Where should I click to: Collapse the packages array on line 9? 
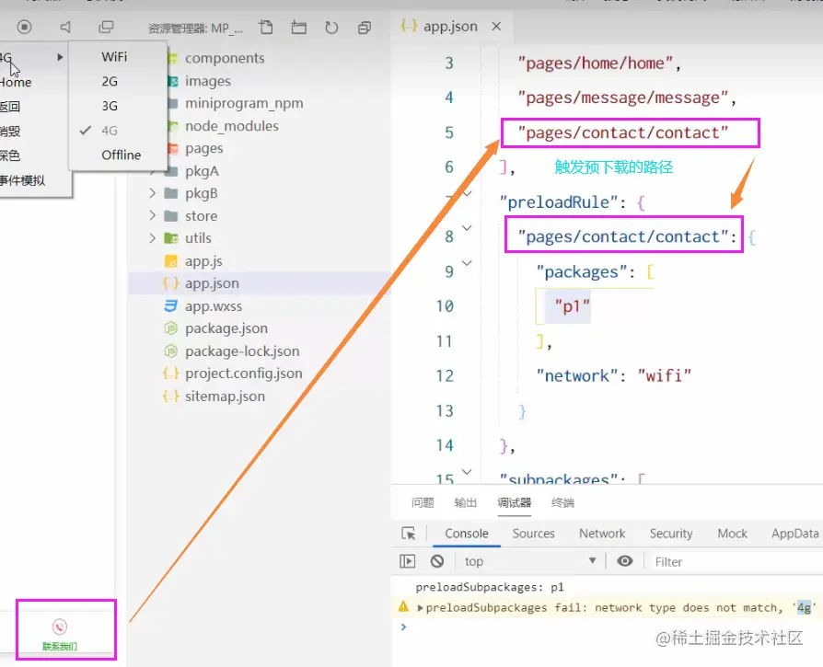[467, 263]
